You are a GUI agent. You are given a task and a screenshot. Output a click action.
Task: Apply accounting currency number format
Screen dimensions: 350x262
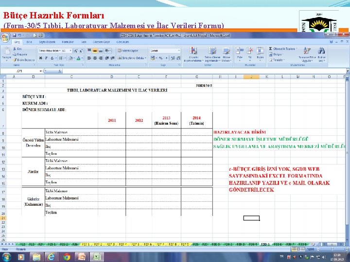point(153,58)
